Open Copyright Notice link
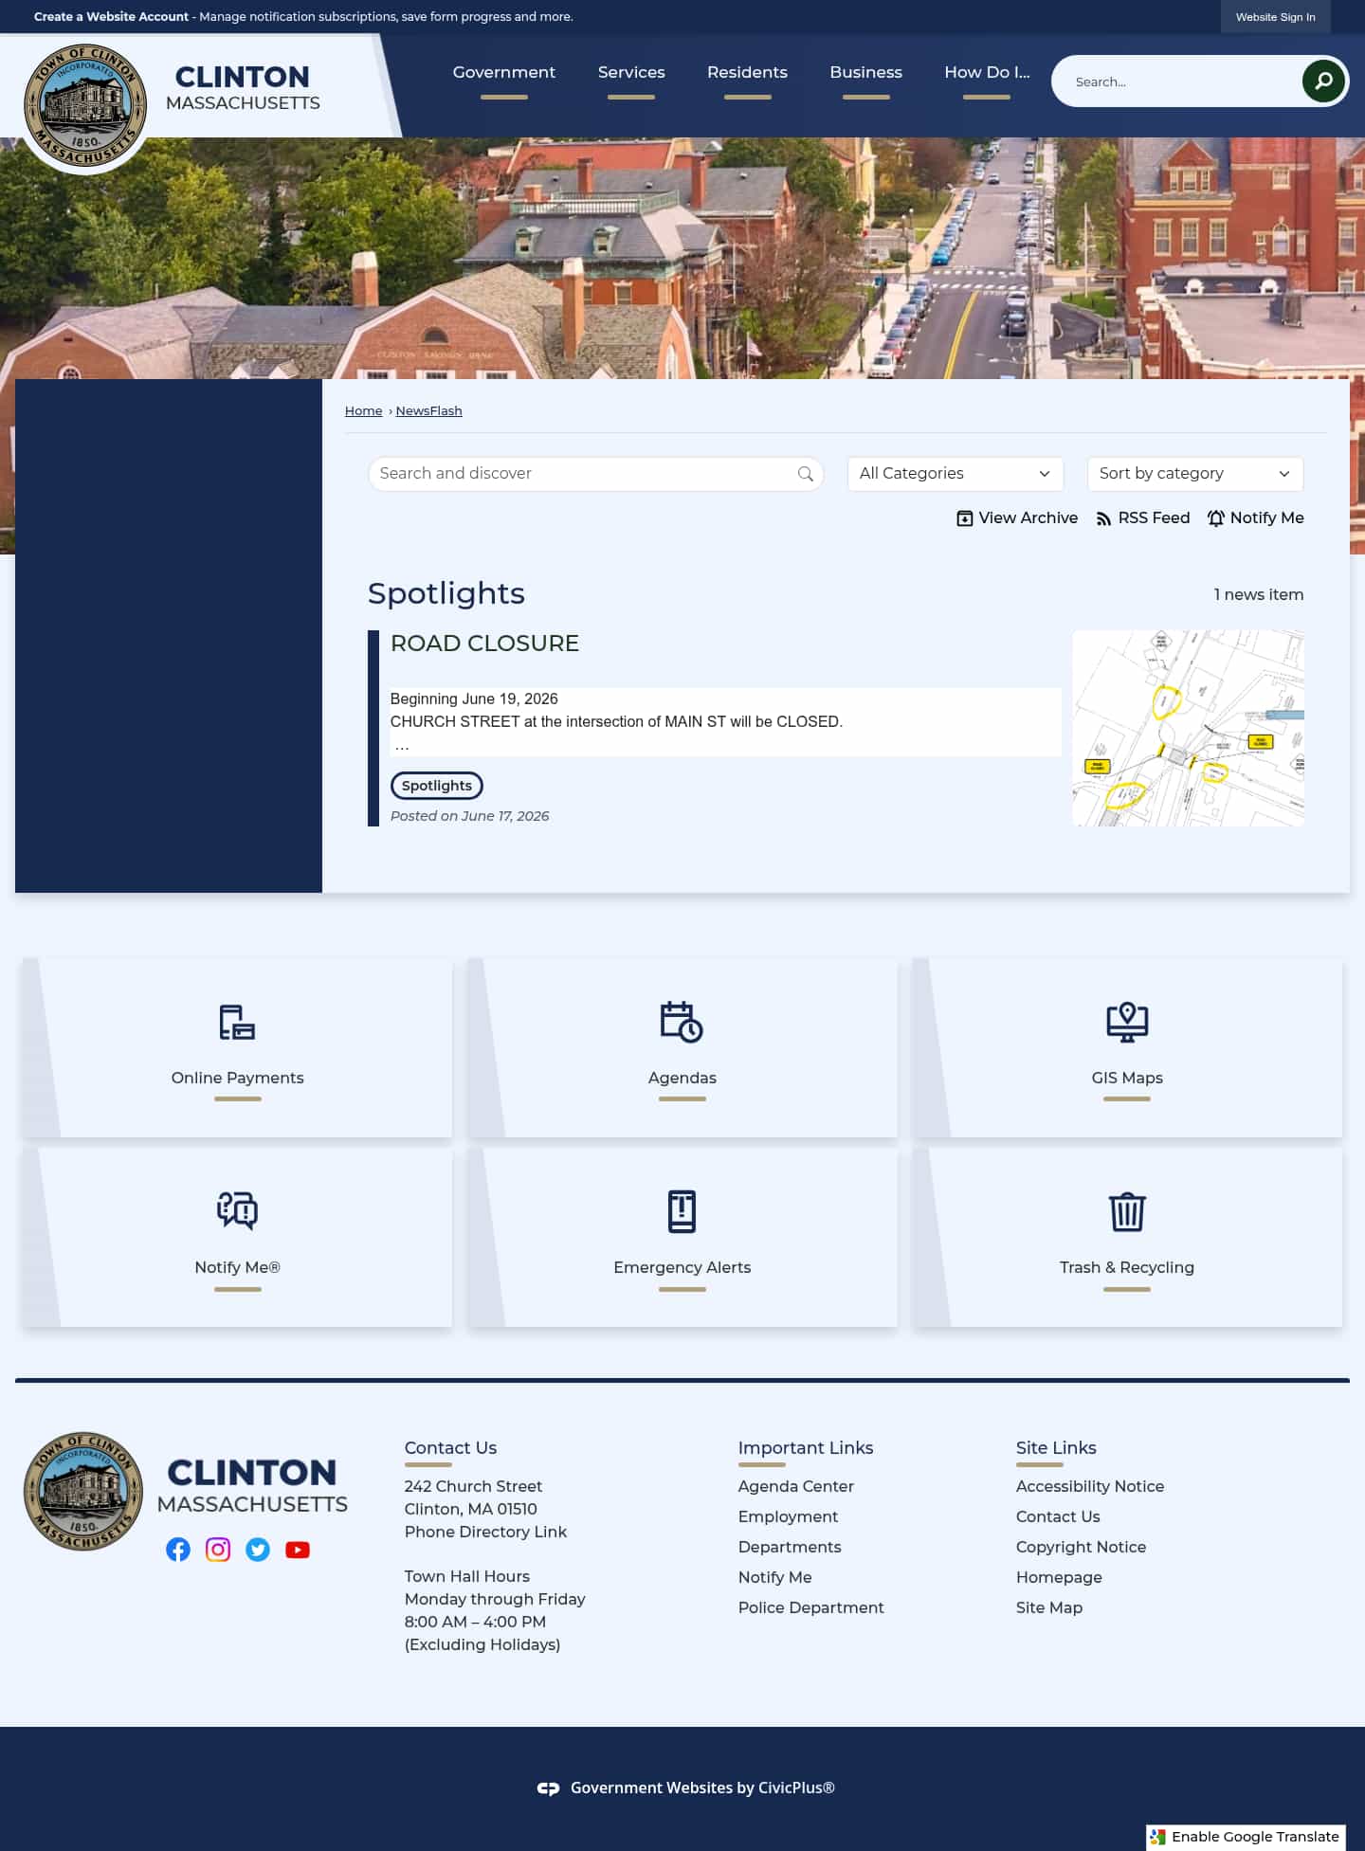Screen dimensions: 1365x1851 (1081, 1547)
